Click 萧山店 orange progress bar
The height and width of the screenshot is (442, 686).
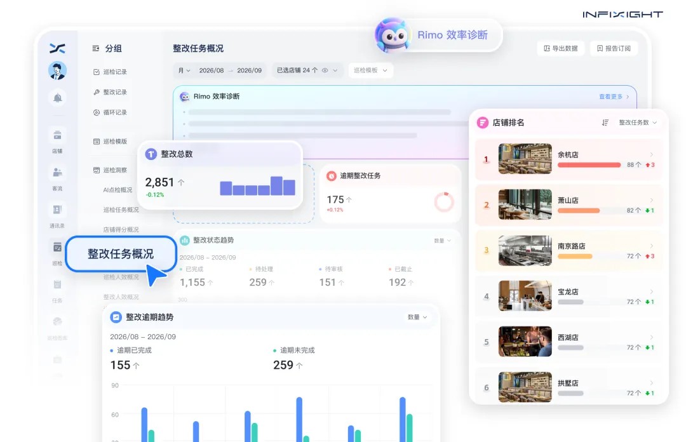click(x=579, y=210)
